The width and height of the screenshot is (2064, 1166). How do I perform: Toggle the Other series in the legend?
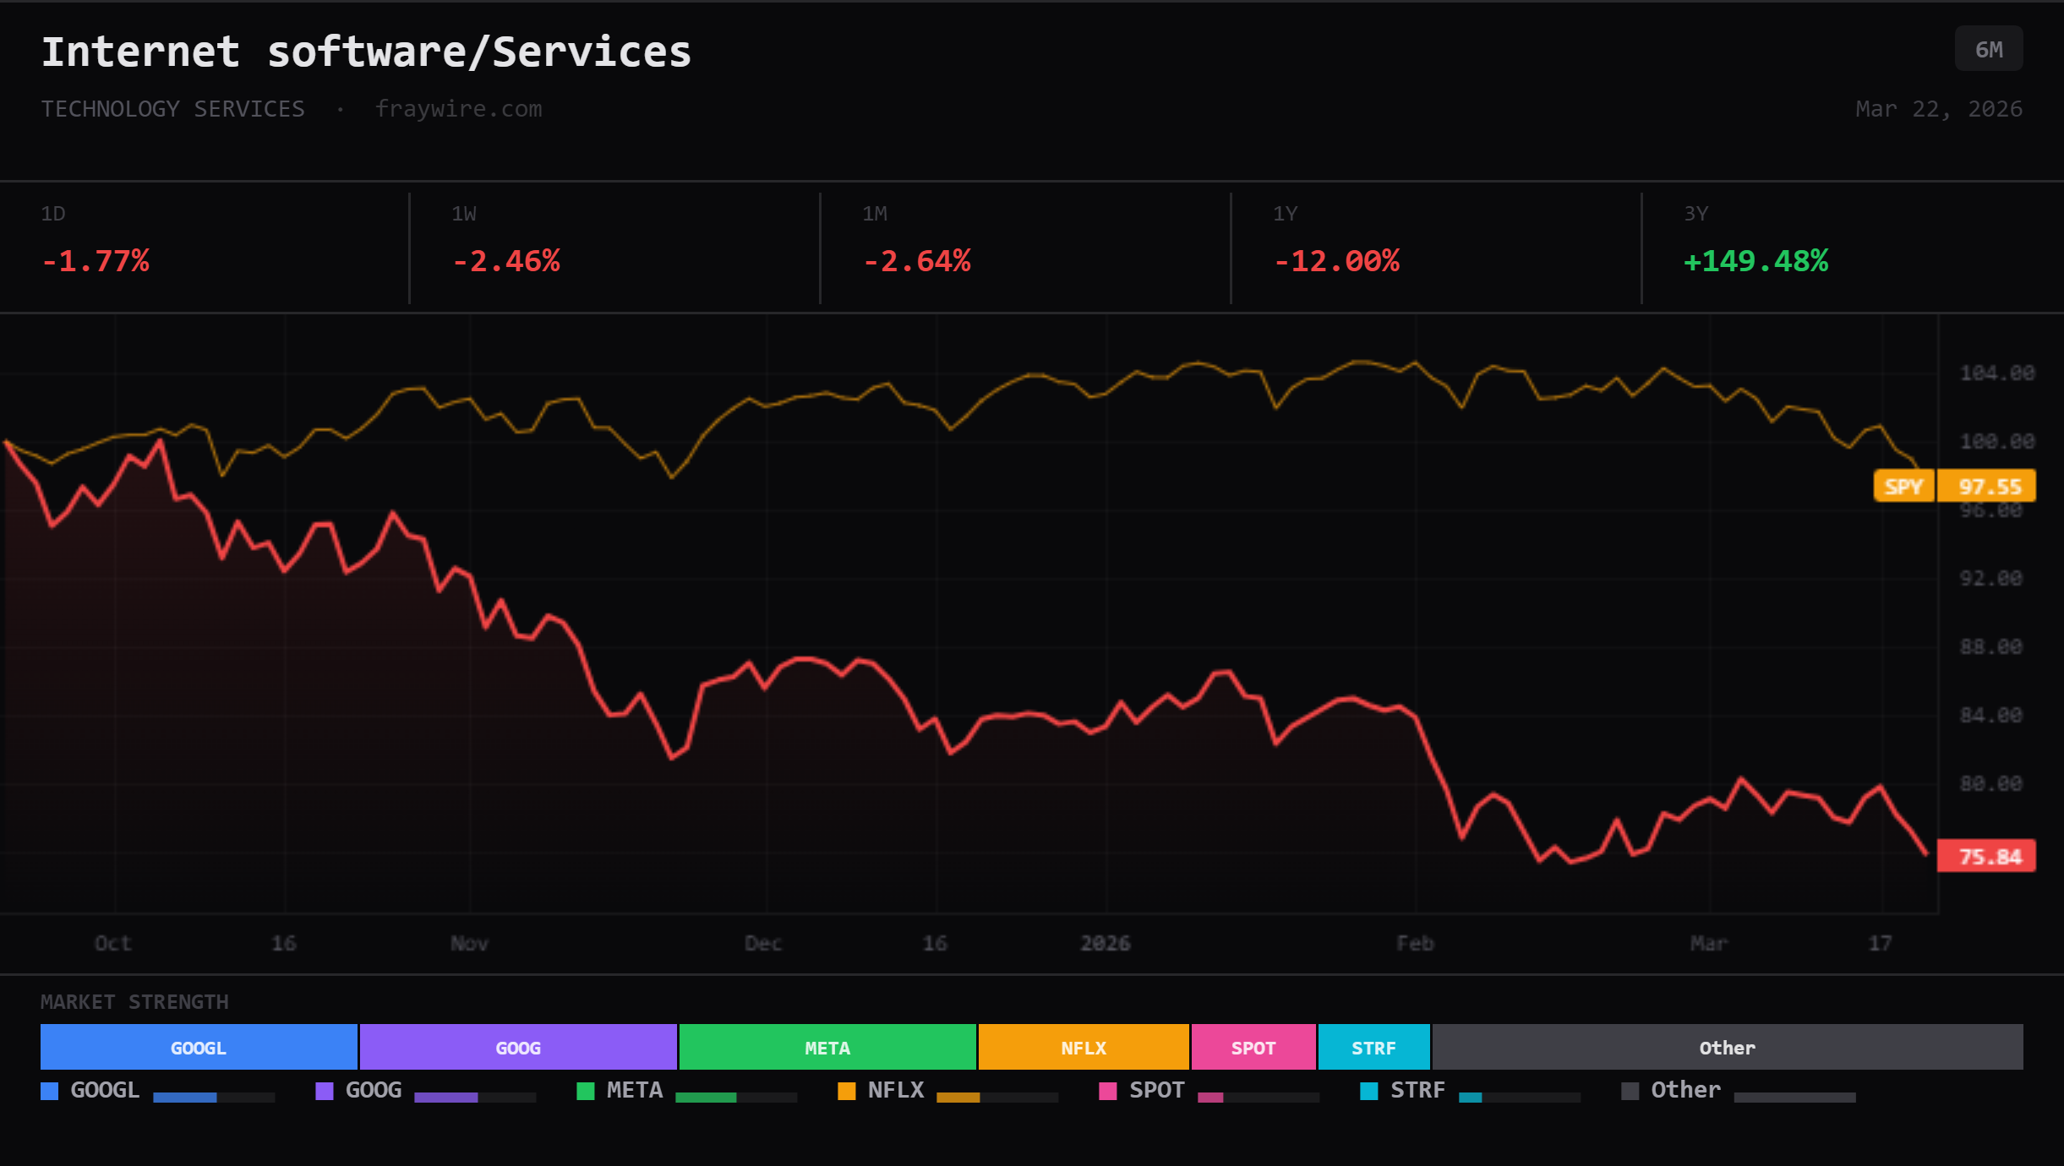pyautogui.click(x=1629, y=1091)
